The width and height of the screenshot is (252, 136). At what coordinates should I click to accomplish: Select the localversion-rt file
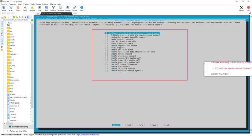pyautogui.click(x=13, y=106)
